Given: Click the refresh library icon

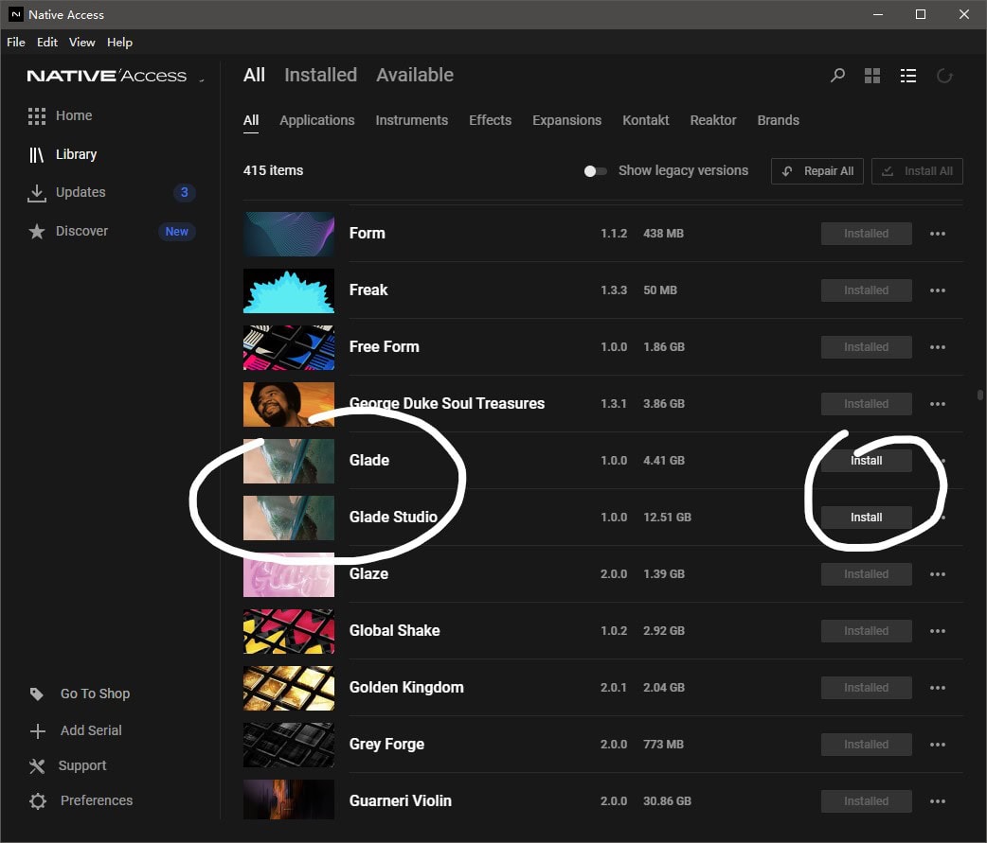Looking at the screenshot, I should click(943, 76).
